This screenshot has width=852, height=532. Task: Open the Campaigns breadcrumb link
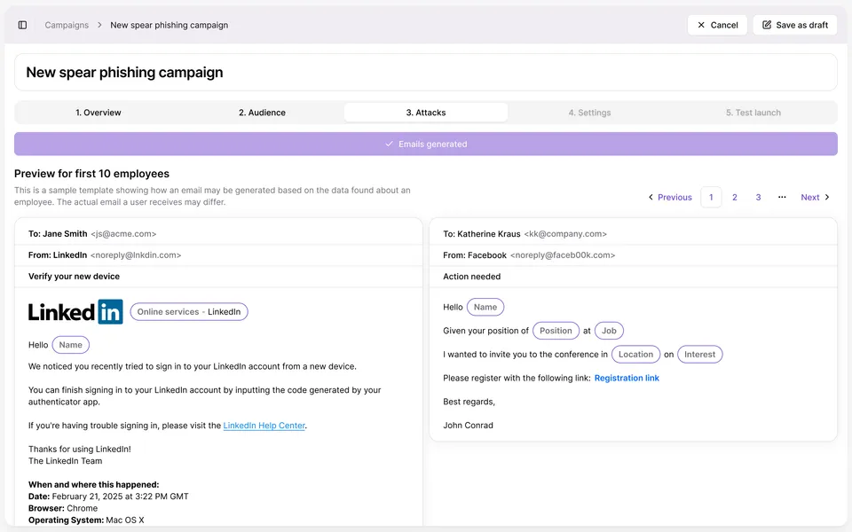(x=67, y=25)
